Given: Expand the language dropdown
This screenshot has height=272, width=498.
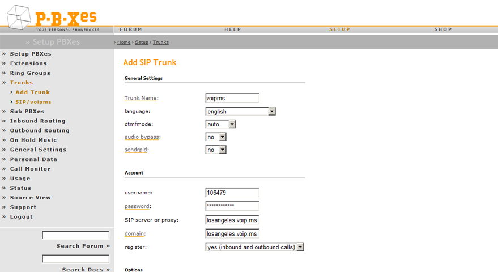Looking at the screenshot, I should tap(240, 111).
